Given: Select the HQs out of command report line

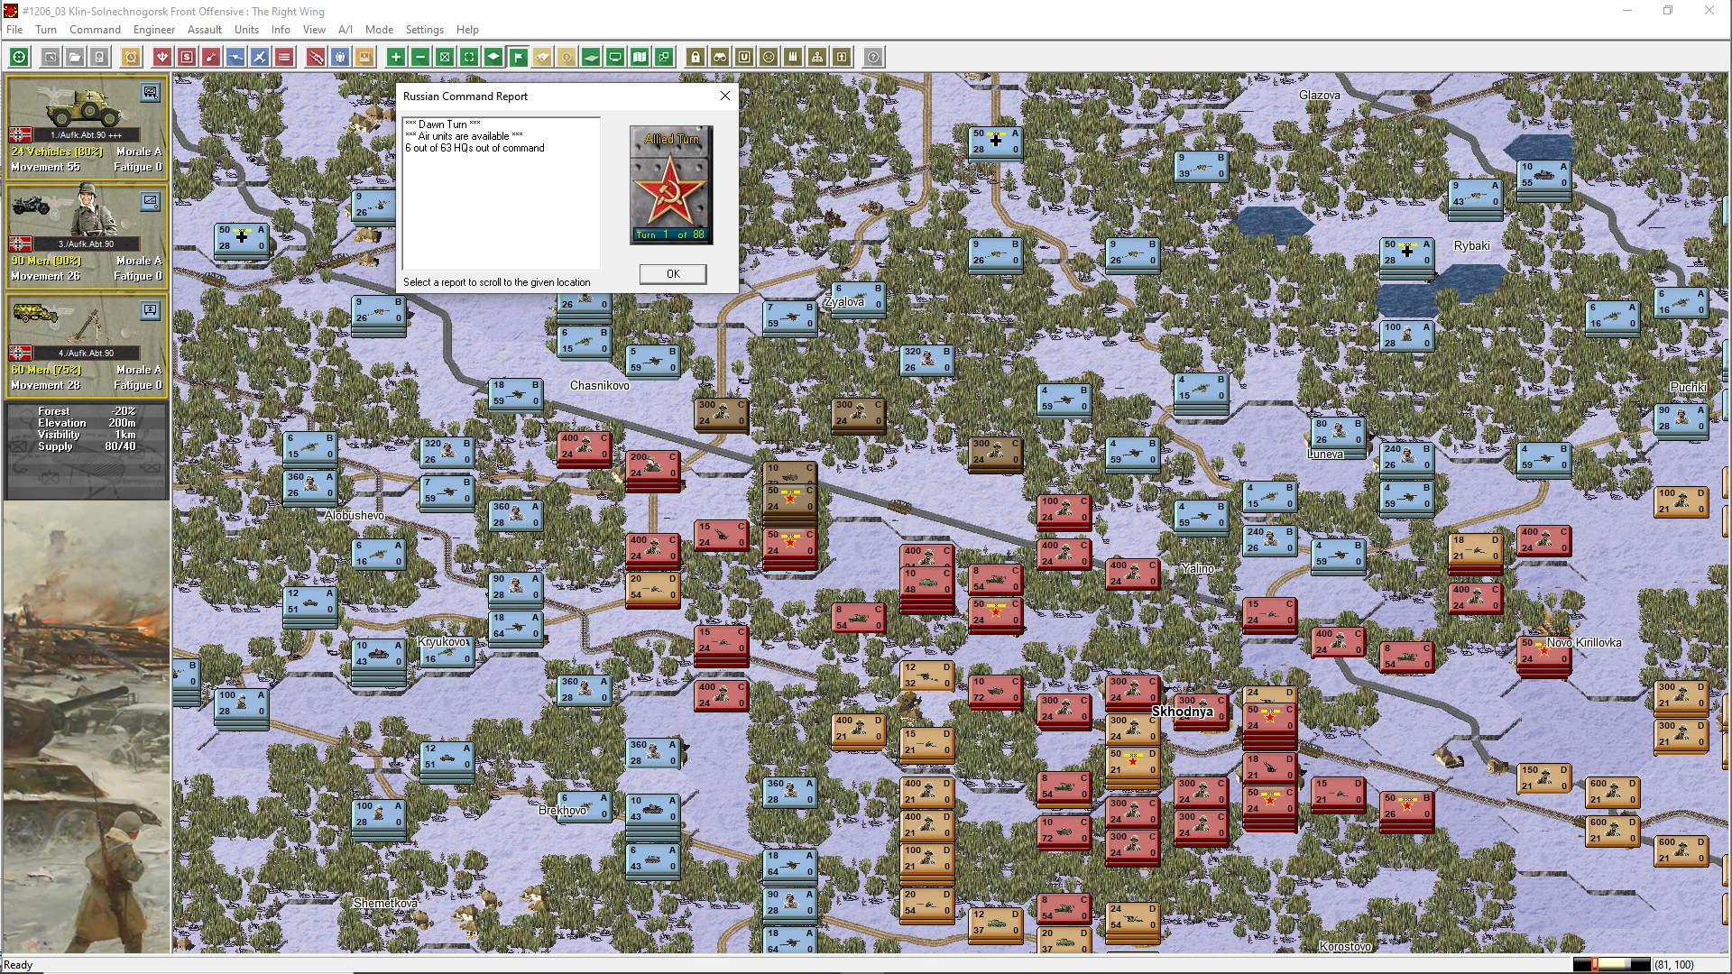Looking at the screenshot, I should 474,148.
